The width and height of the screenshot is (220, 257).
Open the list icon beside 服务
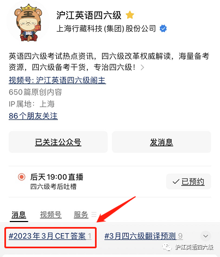tap(94, 214)
